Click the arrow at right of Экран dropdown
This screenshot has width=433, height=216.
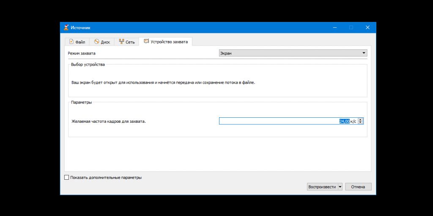[x=364, y=53]
